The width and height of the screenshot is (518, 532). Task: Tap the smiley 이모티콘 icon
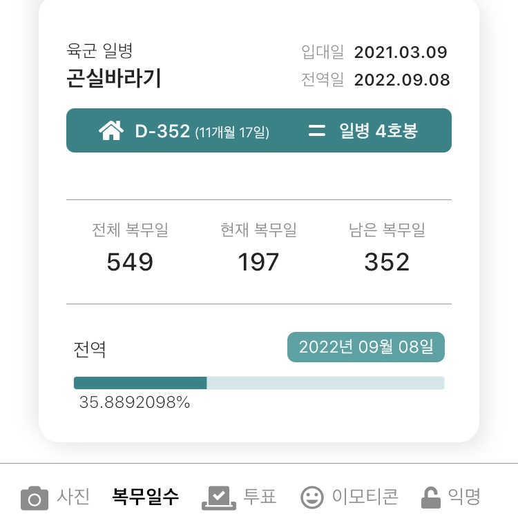[311, 497]
